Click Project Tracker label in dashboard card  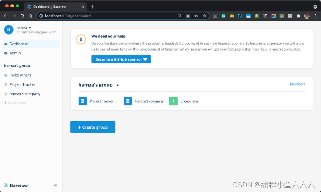(x=101, y=101)
